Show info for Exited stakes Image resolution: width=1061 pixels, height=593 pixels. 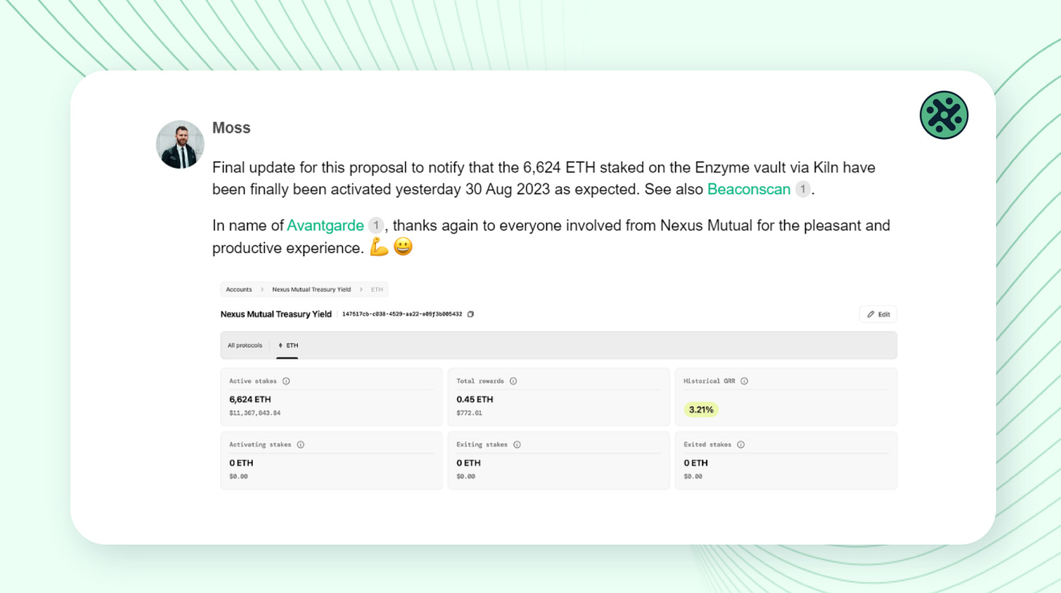click(x=740, y=444)
